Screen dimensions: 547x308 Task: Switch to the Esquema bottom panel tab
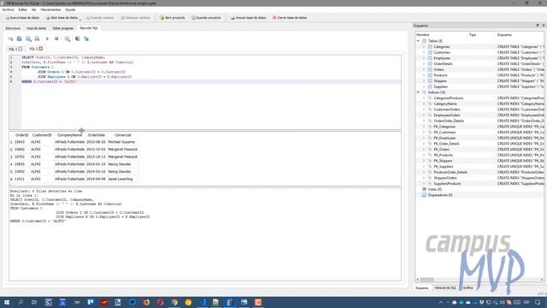click(x=421, y=287)
